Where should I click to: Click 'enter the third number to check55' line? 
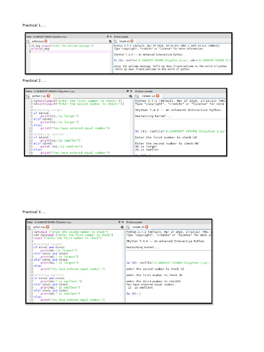(154, 281)
